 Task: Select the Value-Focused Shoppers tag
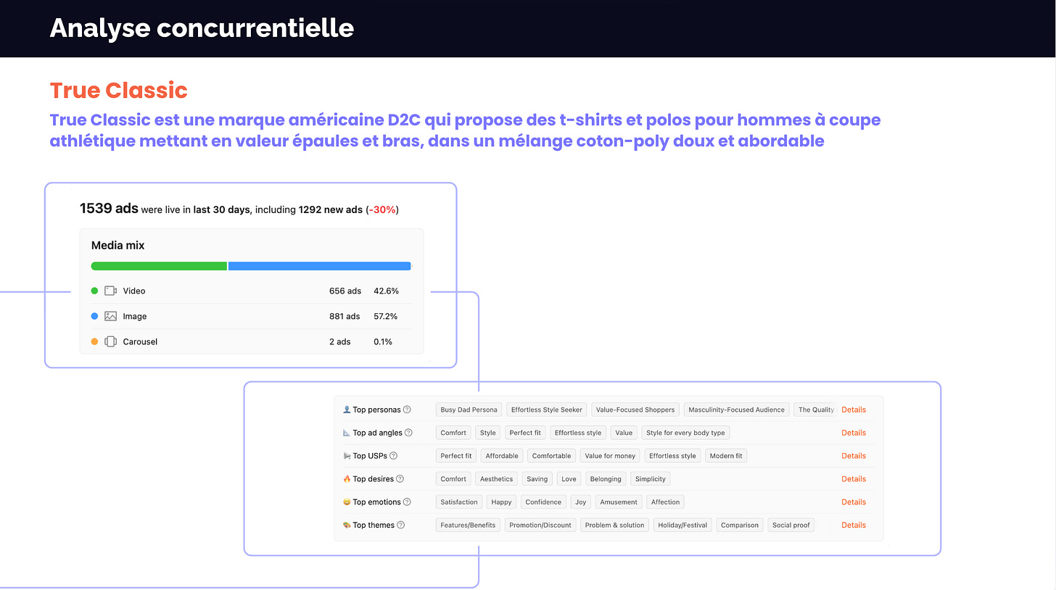tap(635, 410)
